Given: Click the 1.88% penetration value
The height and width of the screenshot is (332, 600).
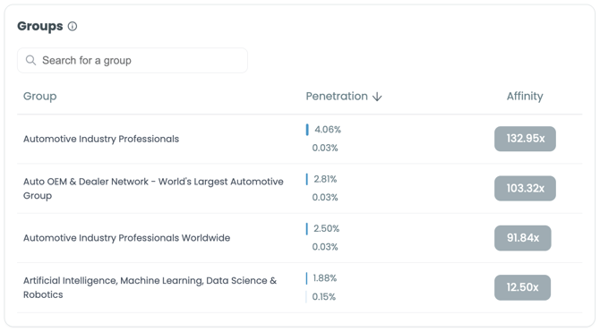Looking at the screenshot, I should click(x=324, y=278).
